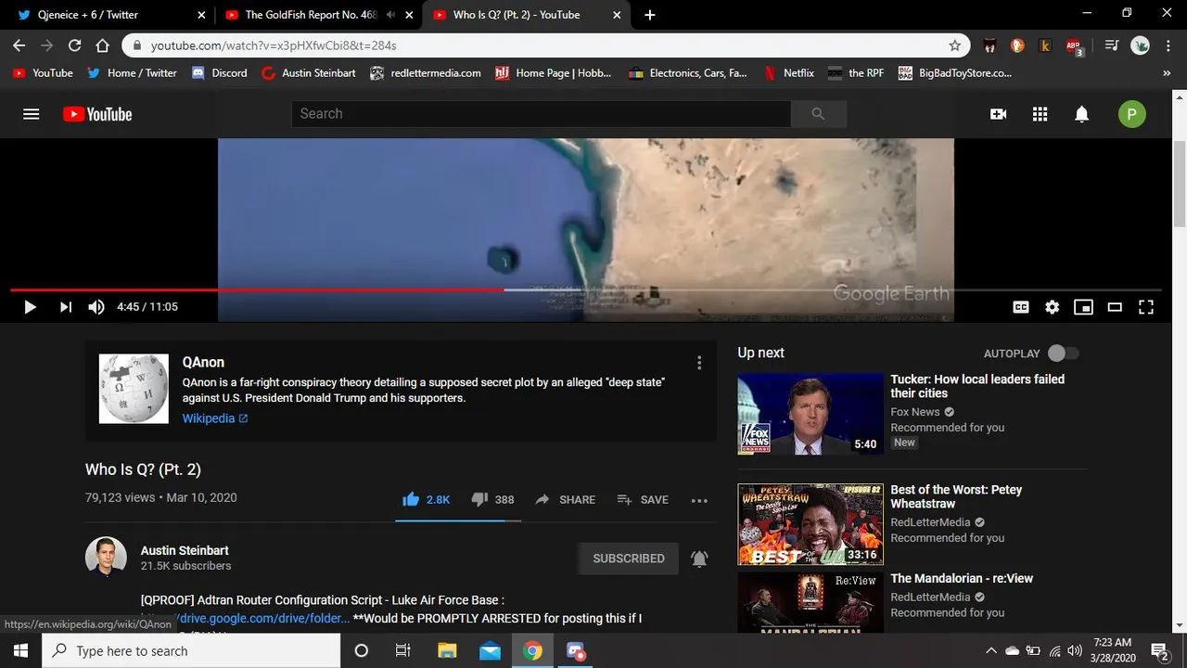Open a new browser tab
This screenshot has width=1187, height=668.
(649, 15)
